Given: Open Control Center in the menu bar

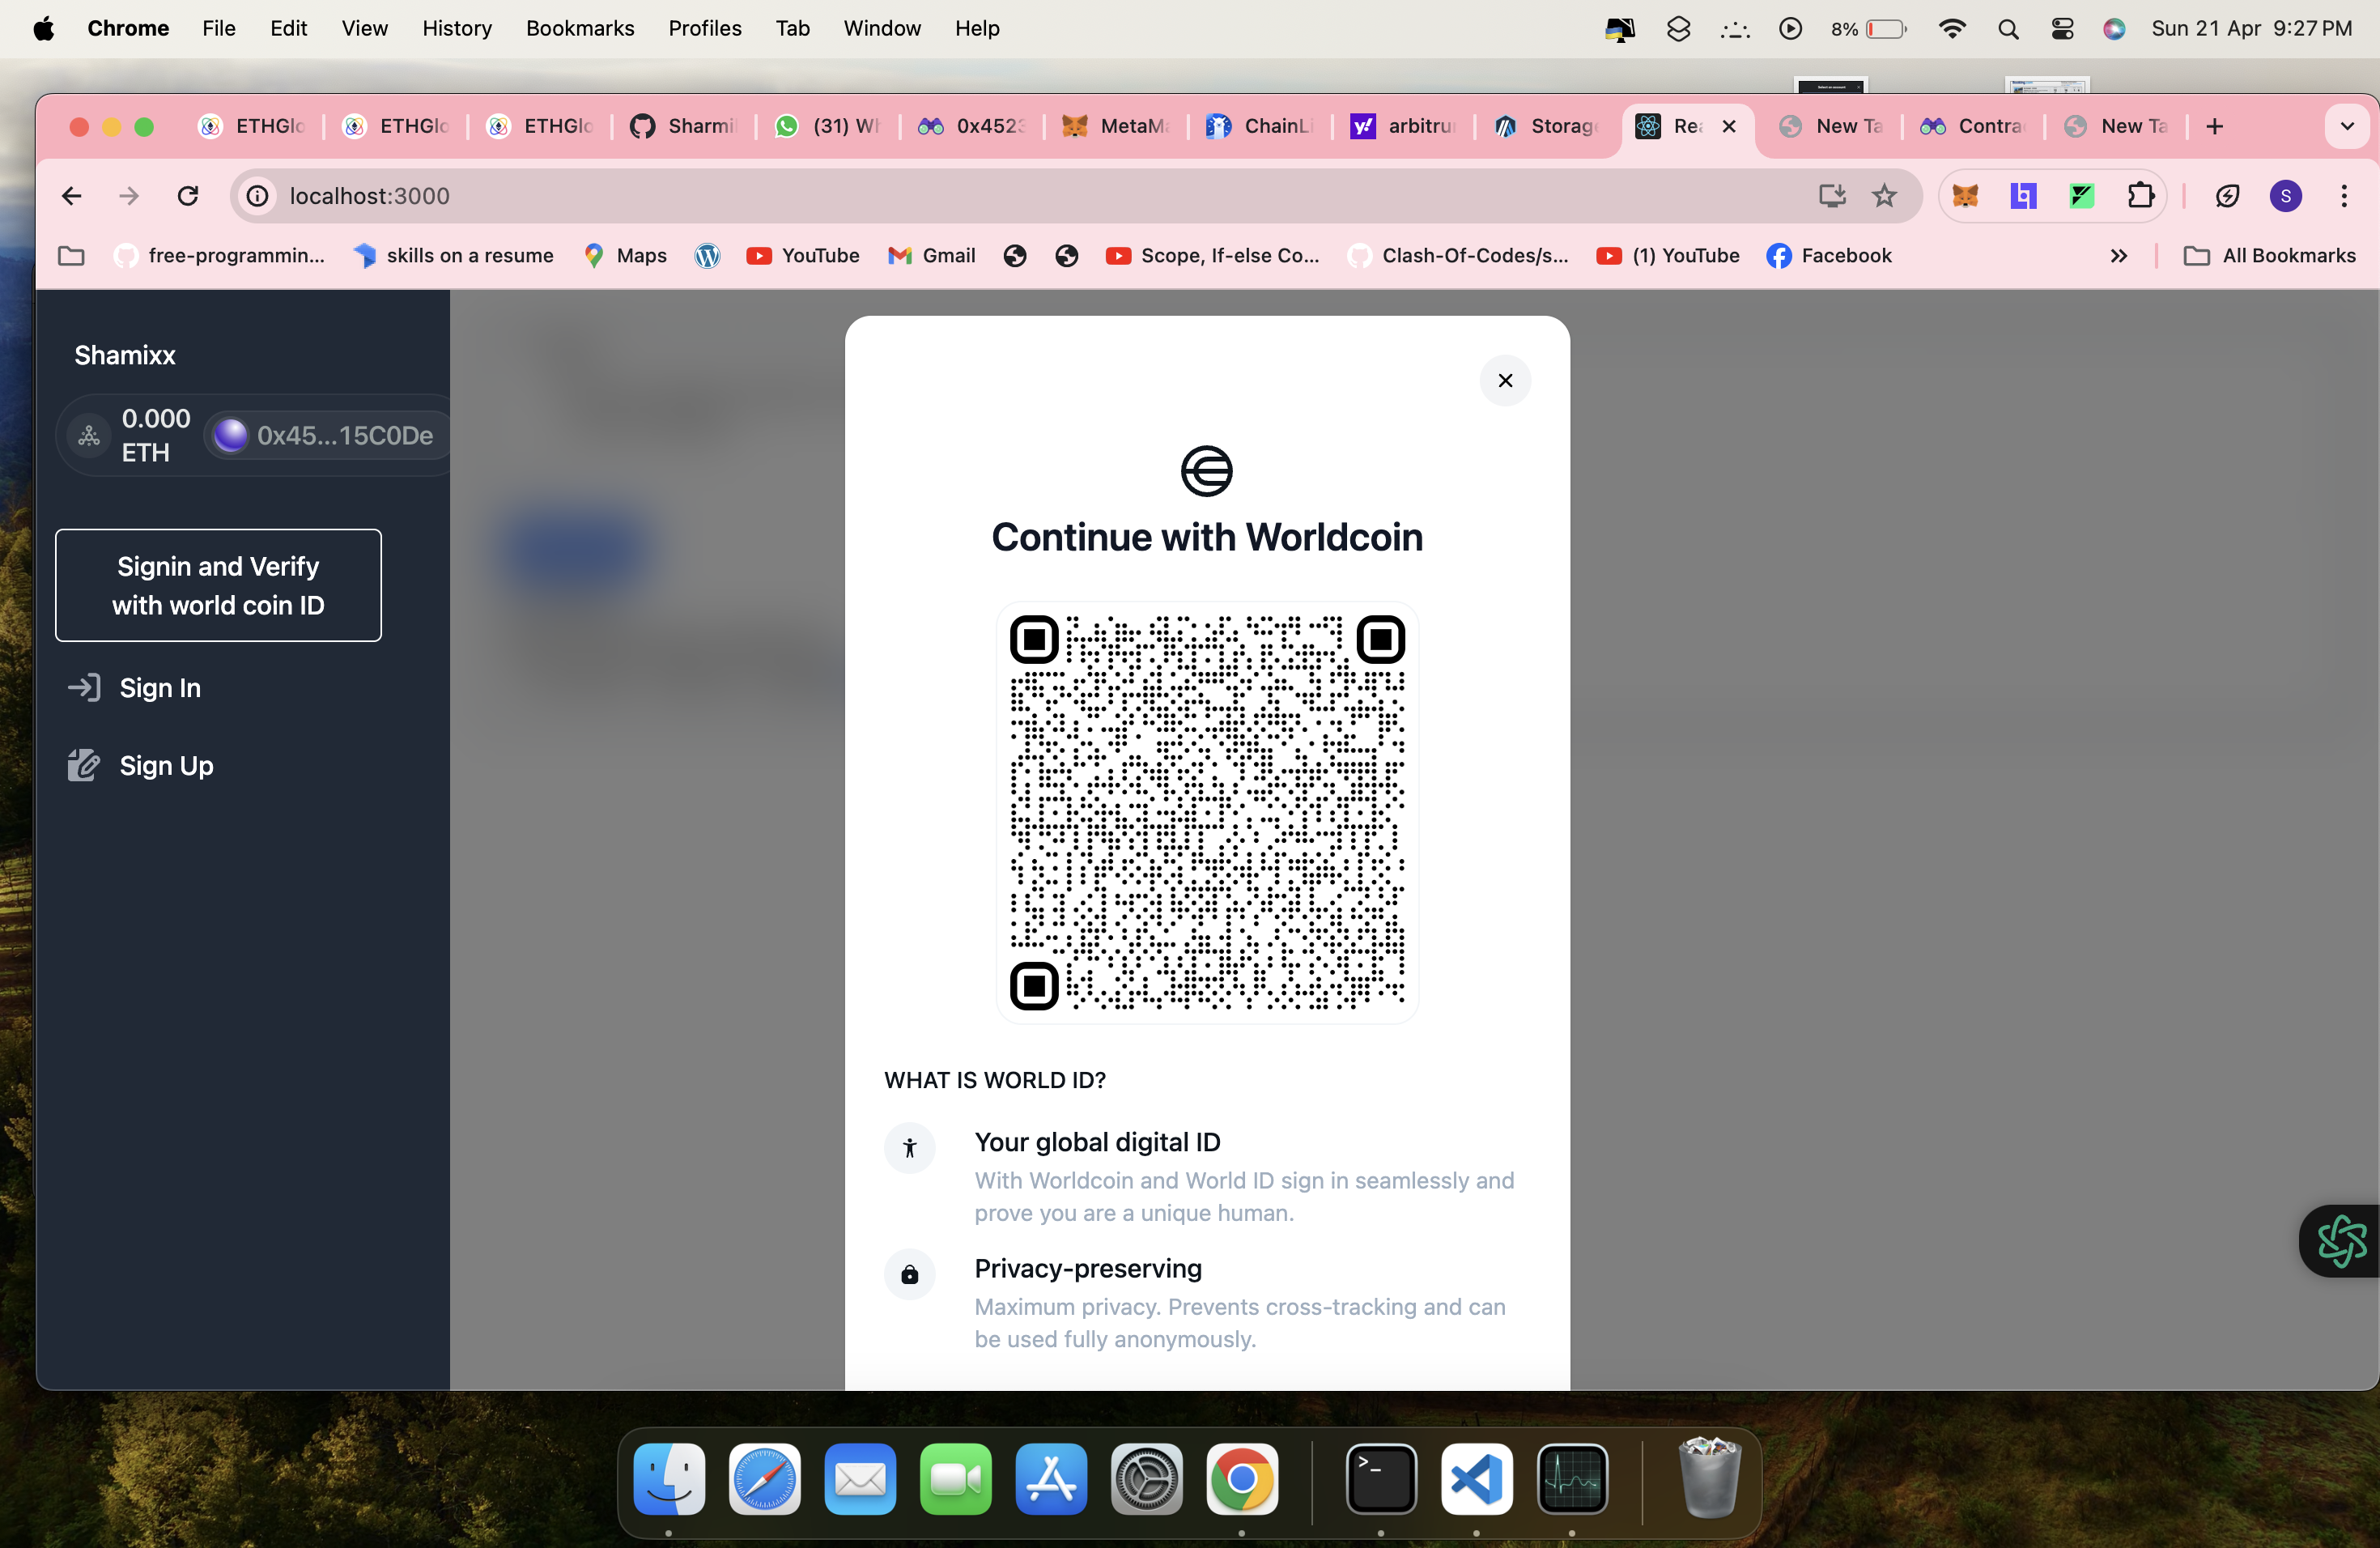Looking at the screenshot, I should point(2062,29).
